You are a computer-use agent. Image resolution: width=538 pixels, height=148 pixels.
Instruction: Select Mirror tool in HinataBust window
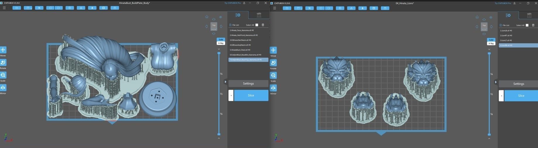[x=3, y=88]
